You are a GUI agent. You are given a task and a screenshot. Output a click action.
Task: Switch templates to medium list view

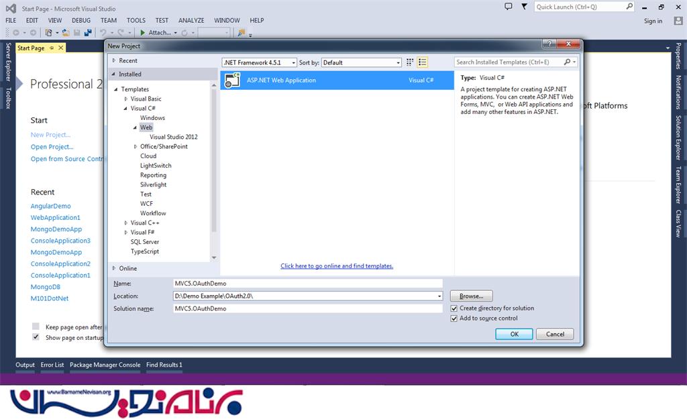click(x=422, y=62)
